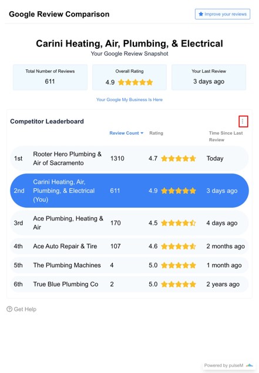Select the highlighted Carini Heating row
Screen dimensions: 259x373
[x=129, y=191]
